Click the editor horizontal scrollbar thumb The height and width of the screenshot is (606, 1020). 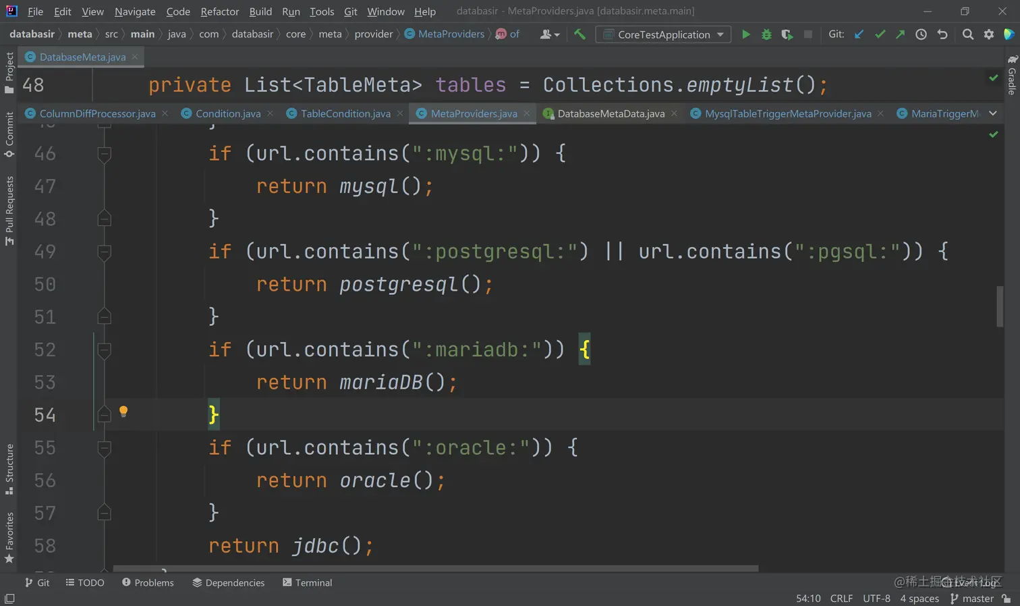point(436,568)
